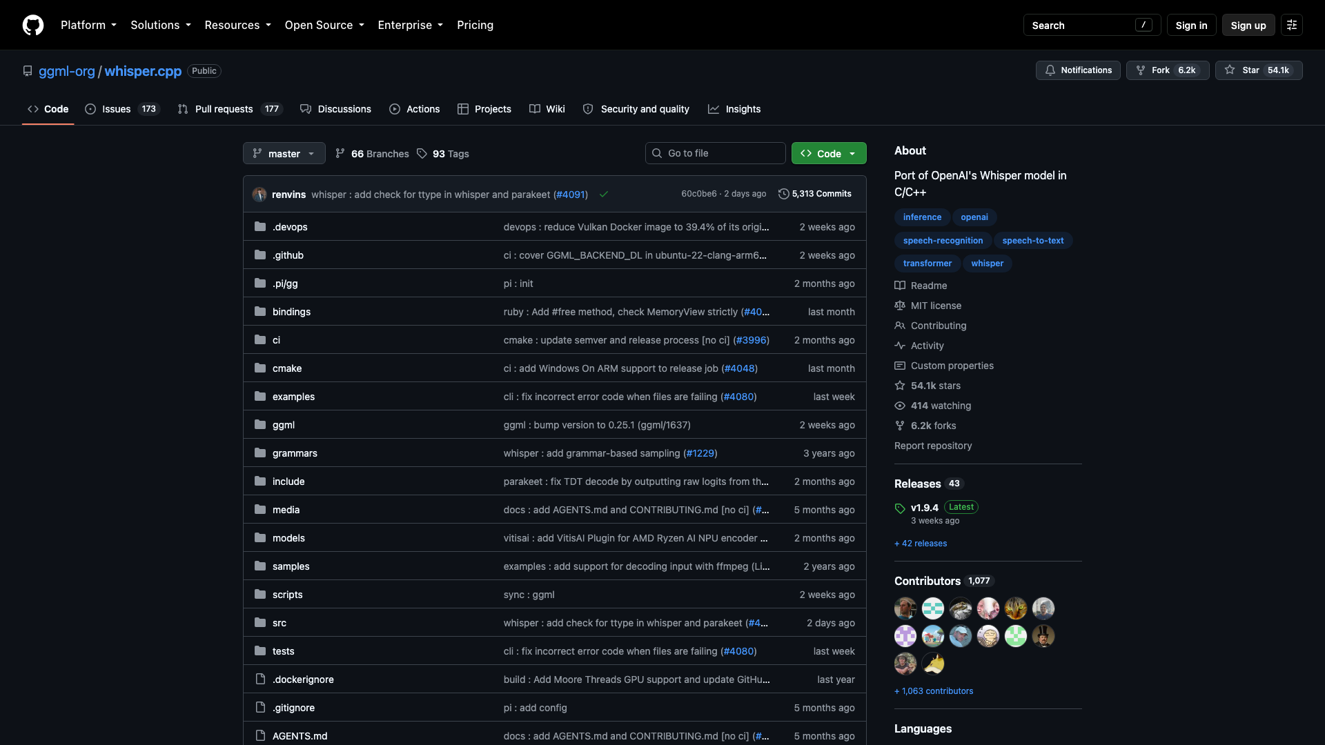1325x745 pixels.
Task: Open the Insights tab
Action: [x=734, y=109]
